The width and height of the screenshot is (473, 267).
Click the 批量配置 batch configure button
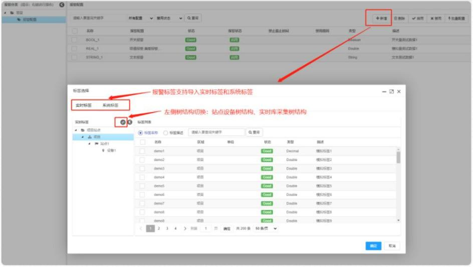tap(456, 18)
